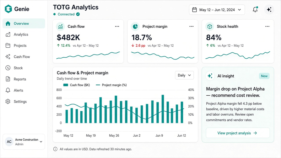This screenshot has height=158, width=281.
Task: Open the Daily interval dropdown
Action: tap(184, 75)
